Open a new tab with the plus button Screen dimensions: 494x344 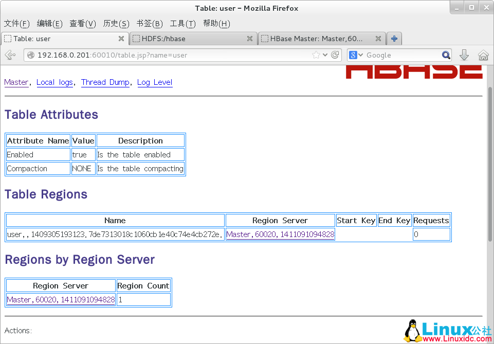[x=394, y=38]
